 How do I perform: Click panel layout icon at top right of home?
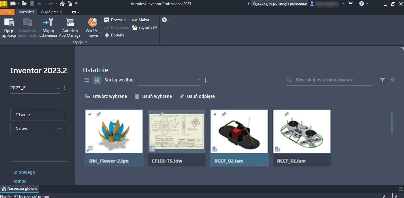pos(402,49)
